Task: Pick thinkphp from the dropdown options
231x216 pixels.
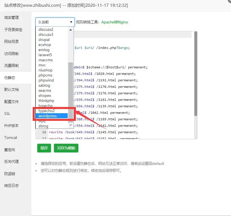Action: click(46, 101)
